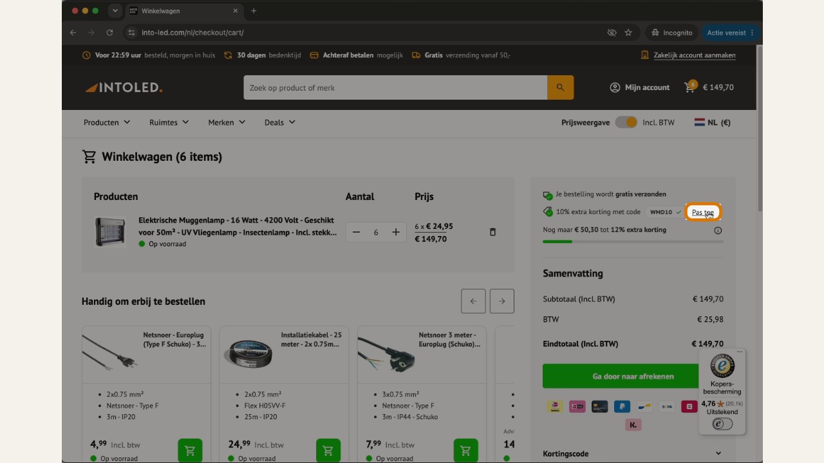Open the browser tab search dropdown
Screen dimensions: 824x463
pos(115,11)
